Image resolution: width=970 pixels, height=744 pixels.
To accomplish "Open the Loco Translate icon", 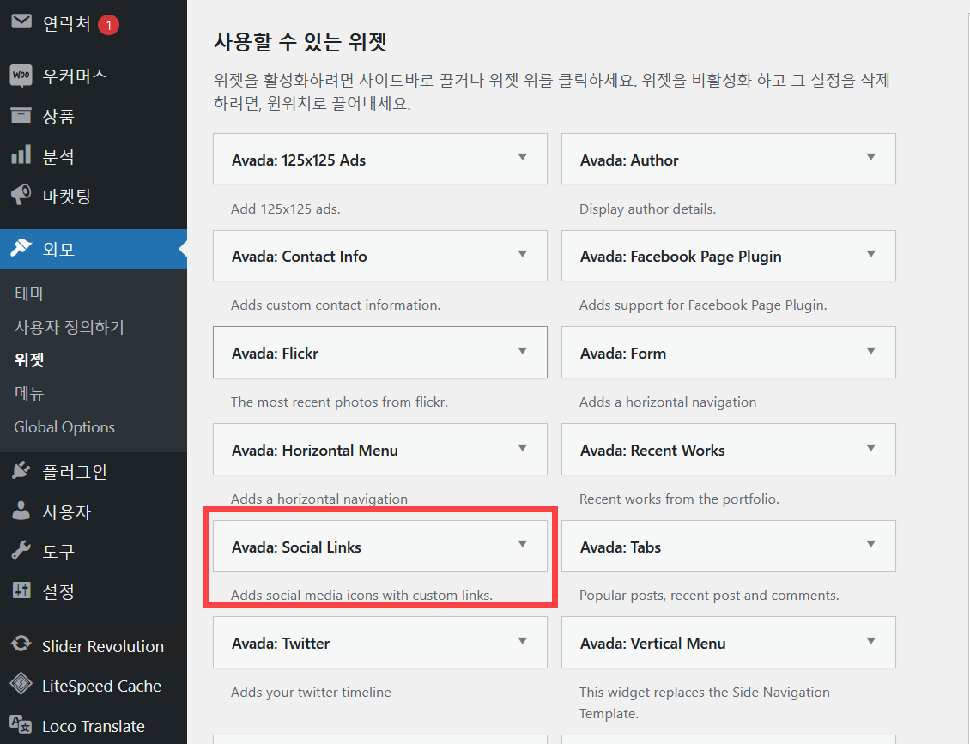I will coord(21,726).
